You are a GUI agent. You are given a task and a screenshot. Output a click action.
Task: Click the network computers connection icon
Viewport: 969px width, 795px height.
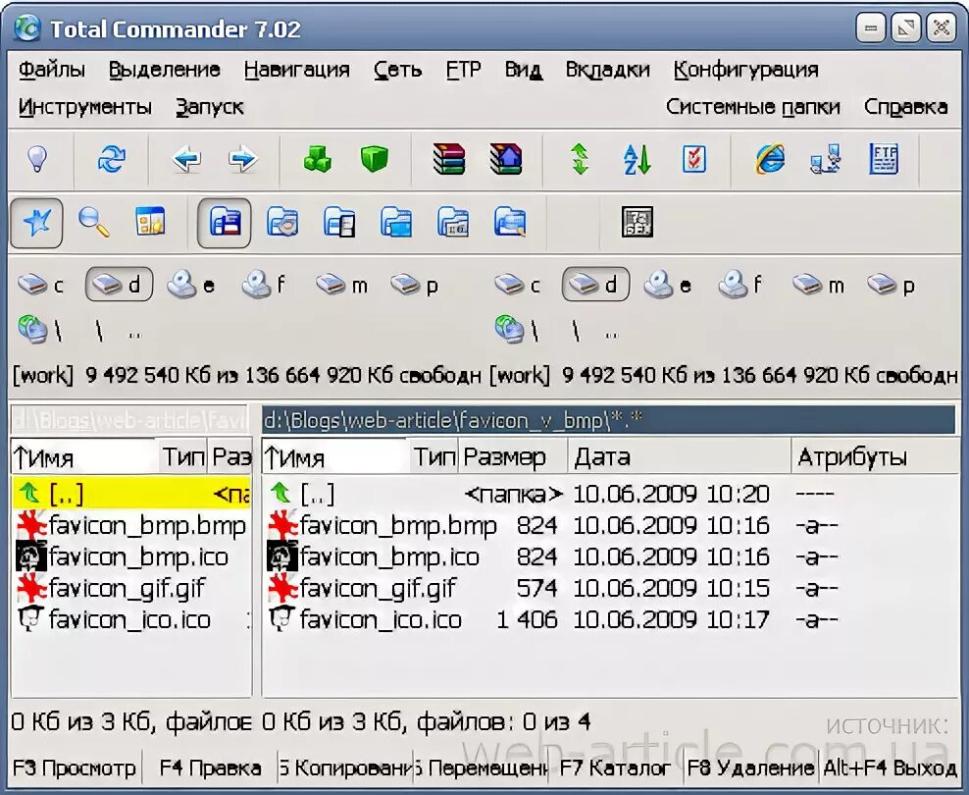click(x=826, y=160)
